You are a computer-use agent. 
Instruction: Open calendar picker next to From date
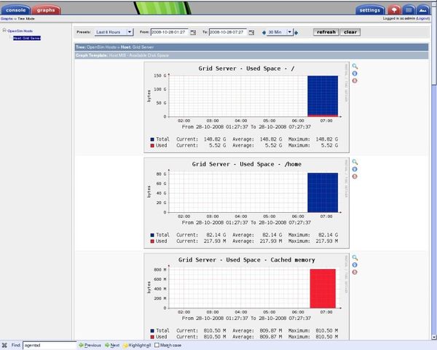(192, 32)
